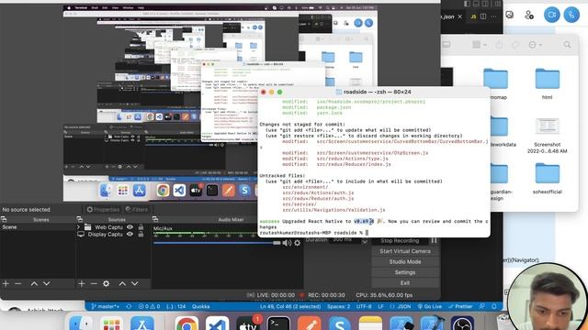Move source up in Sources panel
This screenshot has width=588, height=330.
[x=122, y=283]
